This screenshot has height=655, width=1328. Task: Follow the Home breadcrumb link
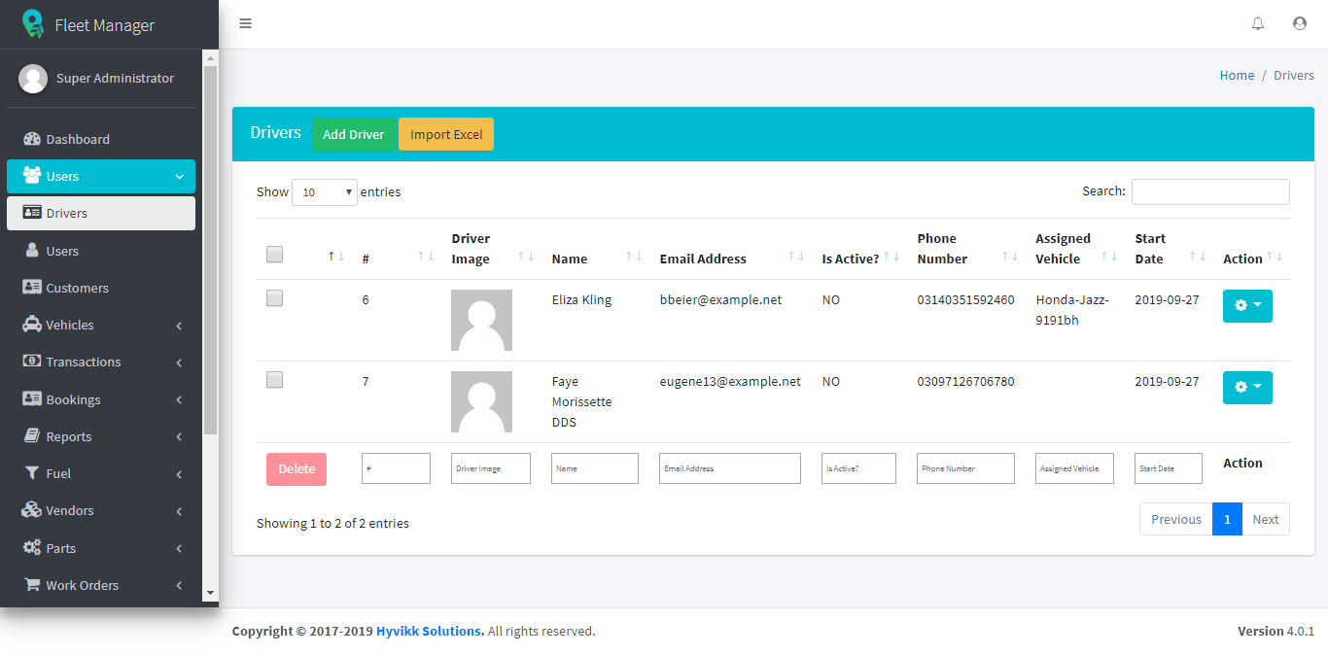[x=1237, y=75]
